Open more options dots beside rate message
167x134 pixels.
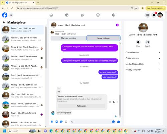click(117, 102)
